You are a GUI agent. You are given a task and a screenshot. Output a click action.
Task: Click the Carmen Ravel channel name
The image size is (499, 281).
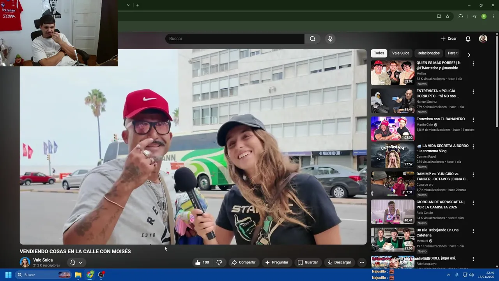pyautogui.click(x=426, y=157)
